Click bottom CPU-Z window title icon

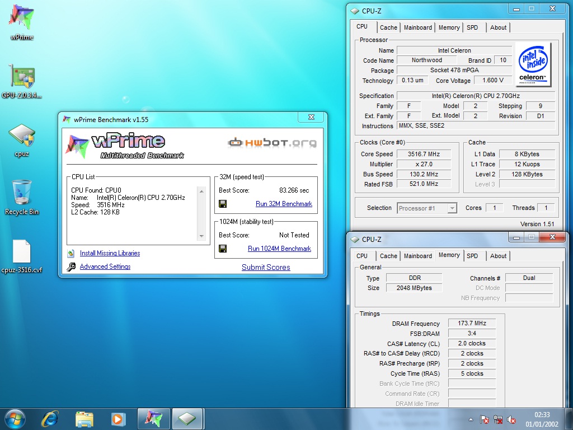pos(355,240)
